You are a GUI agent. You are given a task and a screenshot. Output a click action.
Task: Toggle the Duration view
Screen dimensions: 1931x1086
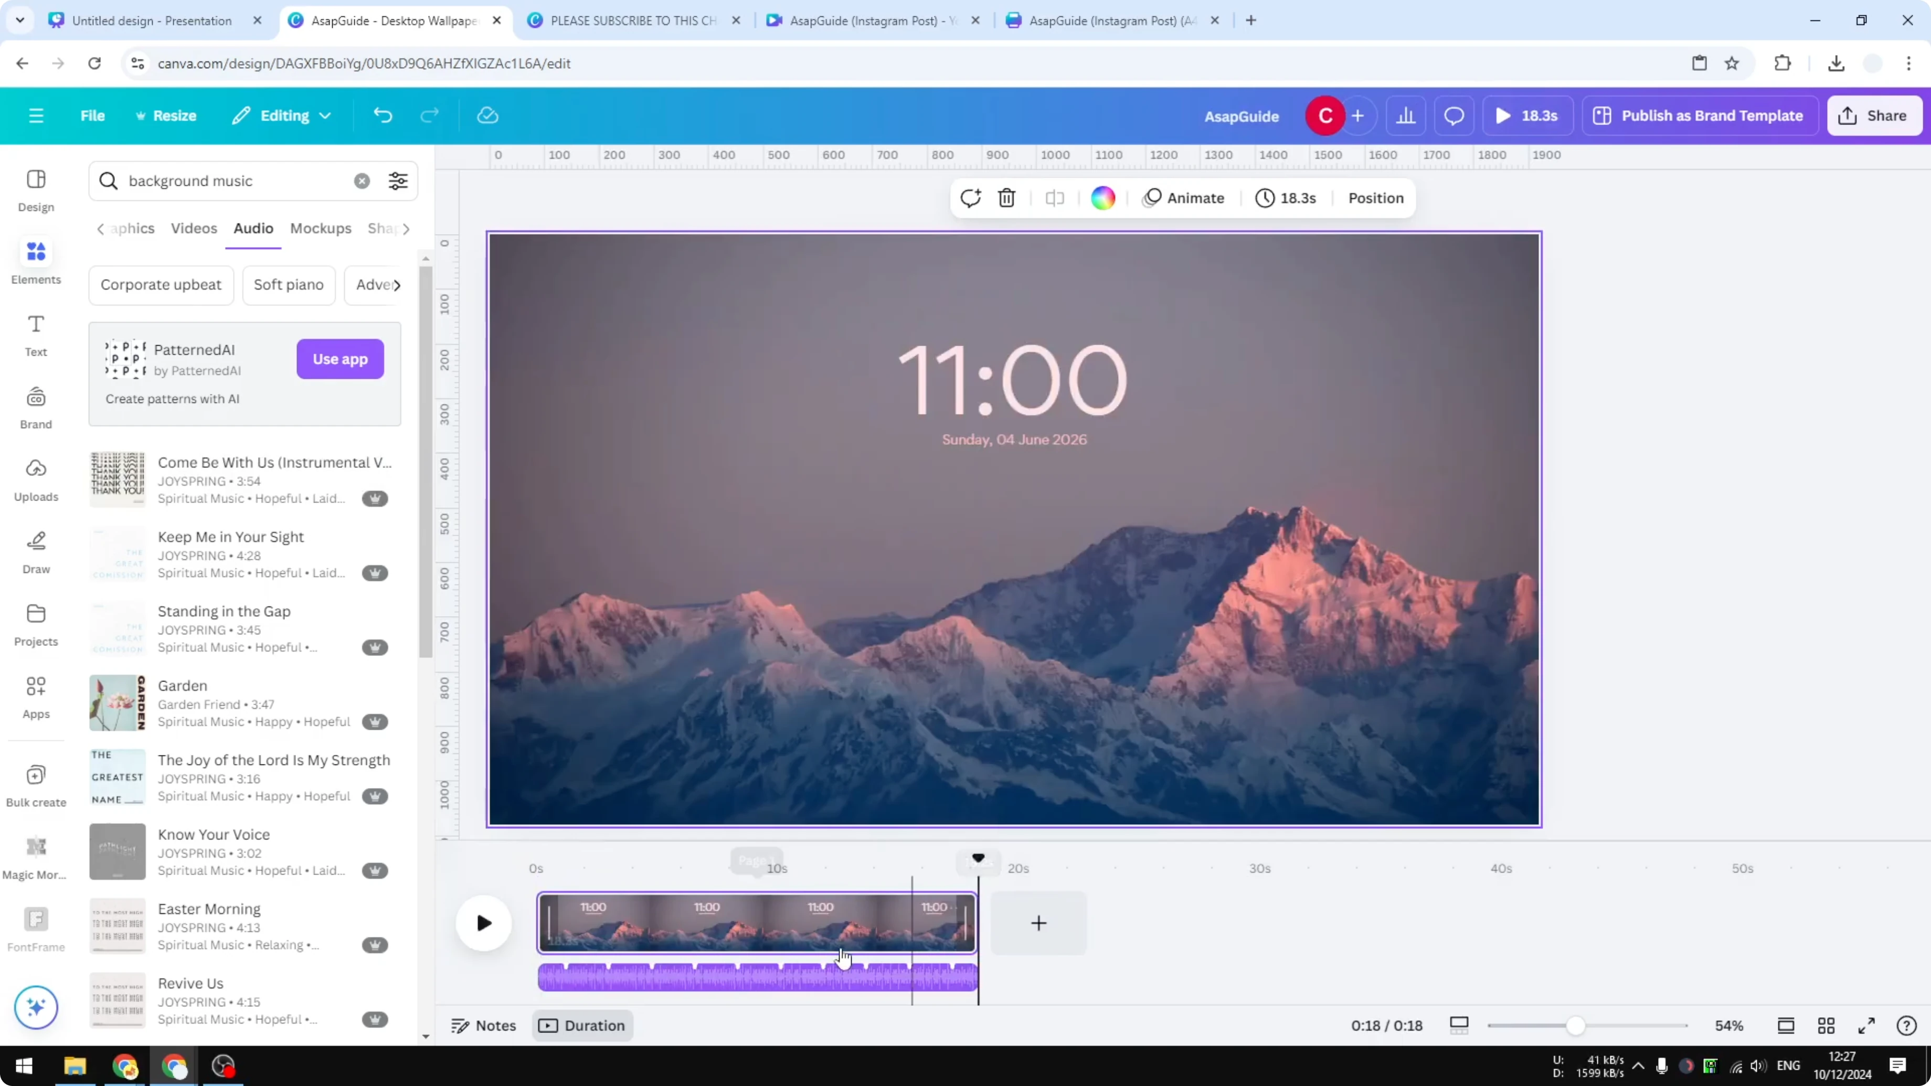[x=582, y=1025]
